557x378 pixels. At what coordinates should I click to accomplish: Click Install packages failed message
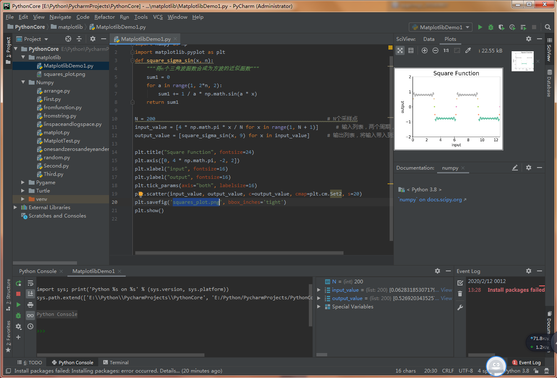pyautogui.click(x=516, y=290)
